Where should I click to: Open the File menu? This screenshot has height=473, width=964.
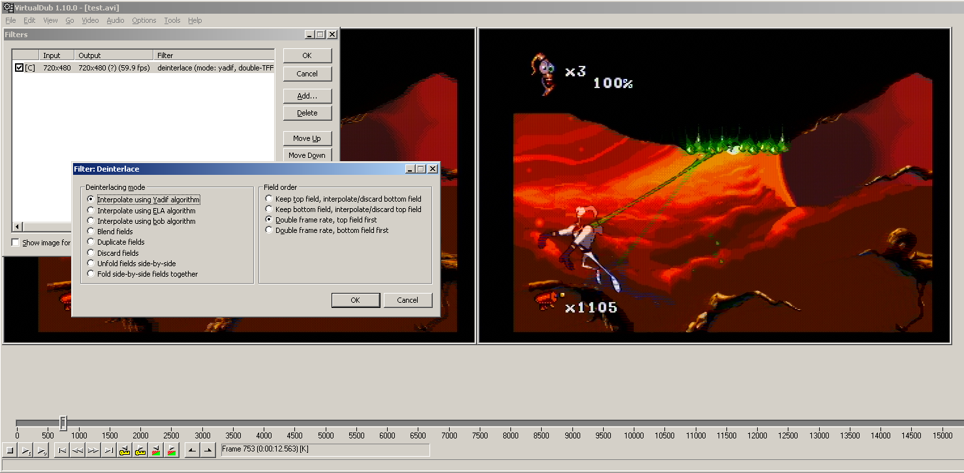[x=10, y=20]
